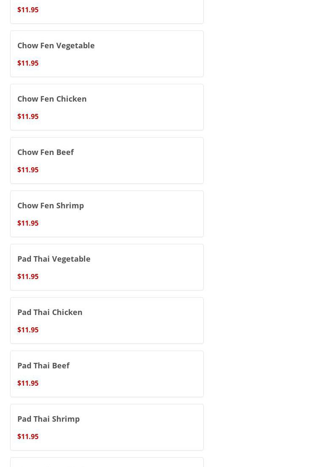The image size is (326, 467).
Task: Choose the Chow Fen Shrimp title
Action: pos(51,205)
